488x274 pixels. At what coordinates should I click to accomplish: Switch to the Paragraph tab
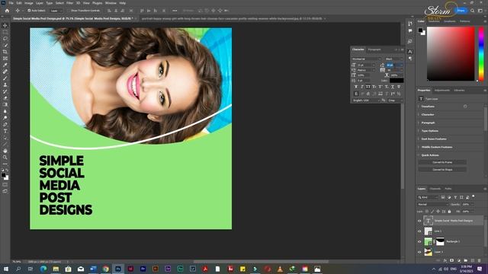pyautogui.click(x=374, y=49)
